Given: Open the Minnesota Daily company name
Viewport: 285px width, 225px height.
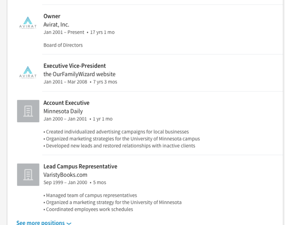Looking at the screenshot, I should 63,111.
